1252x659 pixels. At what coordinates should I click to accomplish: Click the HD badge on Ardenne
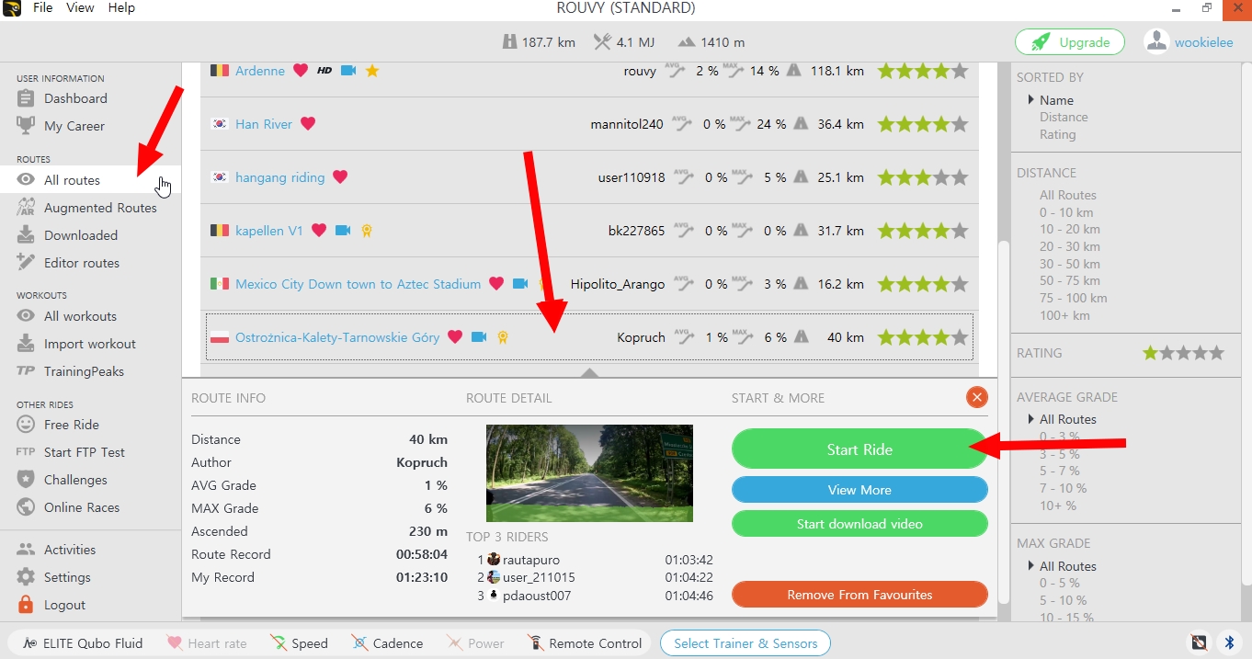tap(324, 71)
